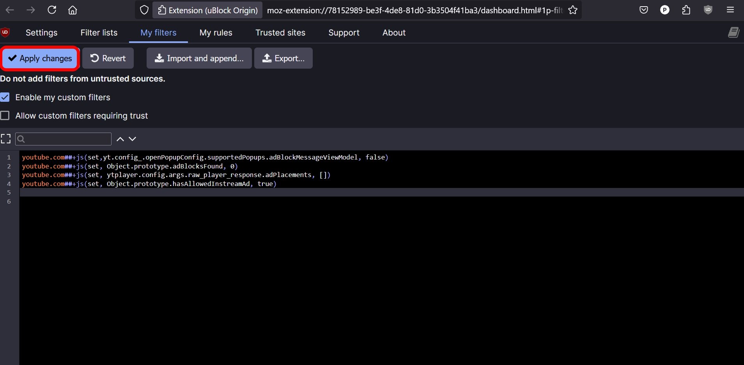Viewport: 744px width, 365px height.
Task: Click filter line with hasAllowedInstreamAd
Action: (x=149, y=184)
